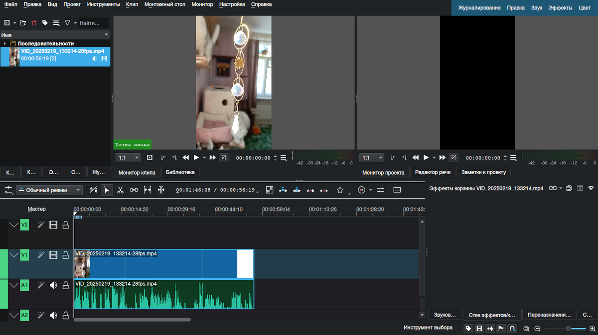Collapse track A1 with its chevron
The image size is (598, 335).
click(13, 285)
